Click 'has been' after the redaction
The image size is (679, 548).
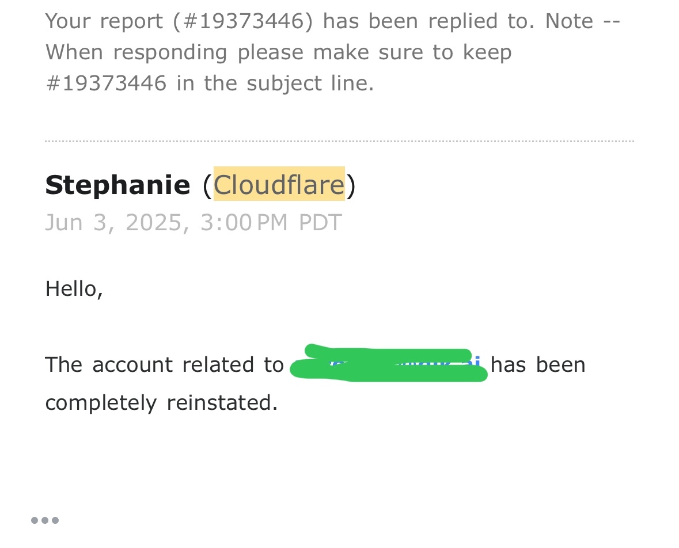tap(538, 364)
